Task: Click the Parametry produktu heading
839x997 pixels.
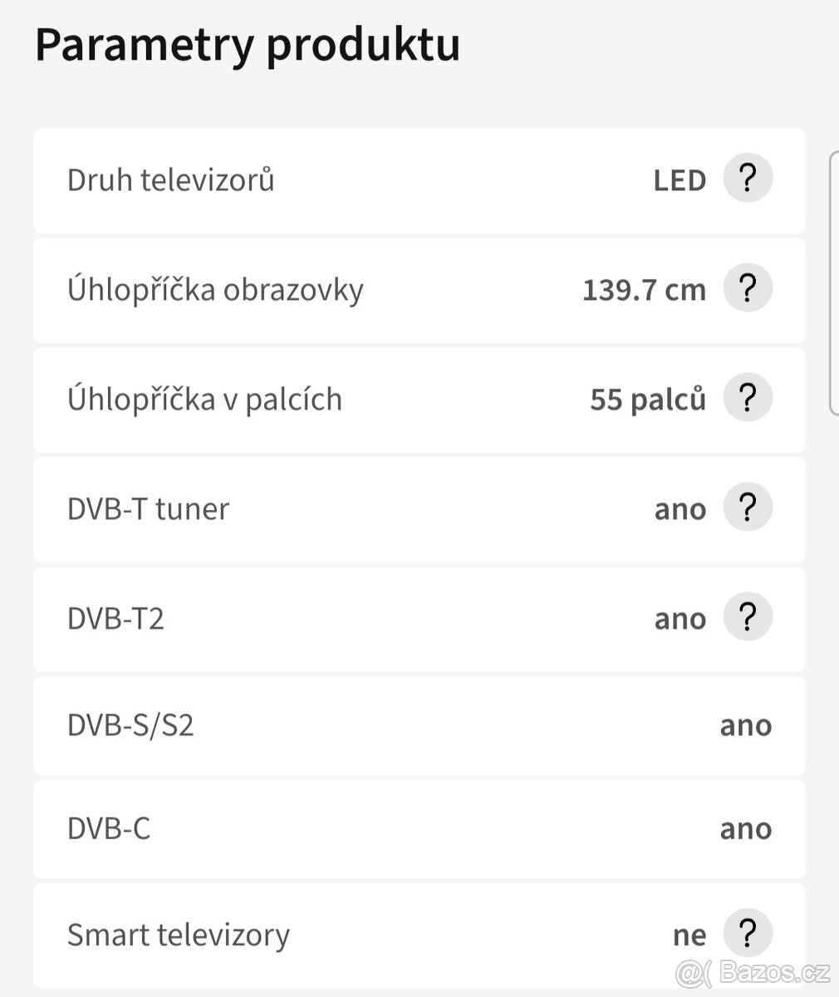Action: (x=248, y=45)
